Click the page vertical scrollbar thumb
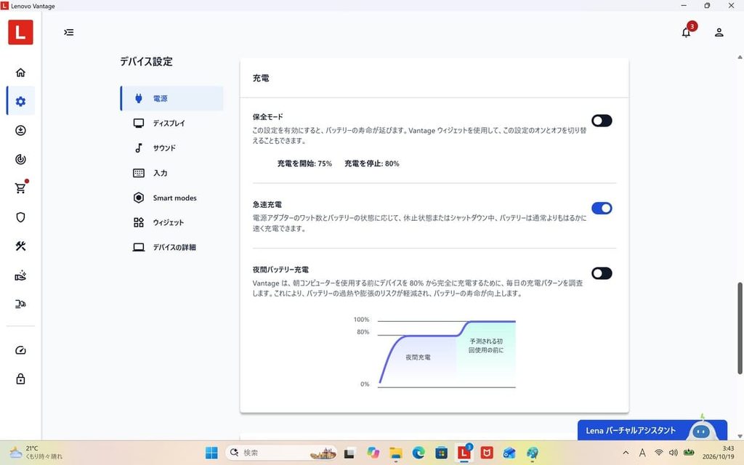The width and height of the screenshot is (744, 465). click(x=740, y=328)
